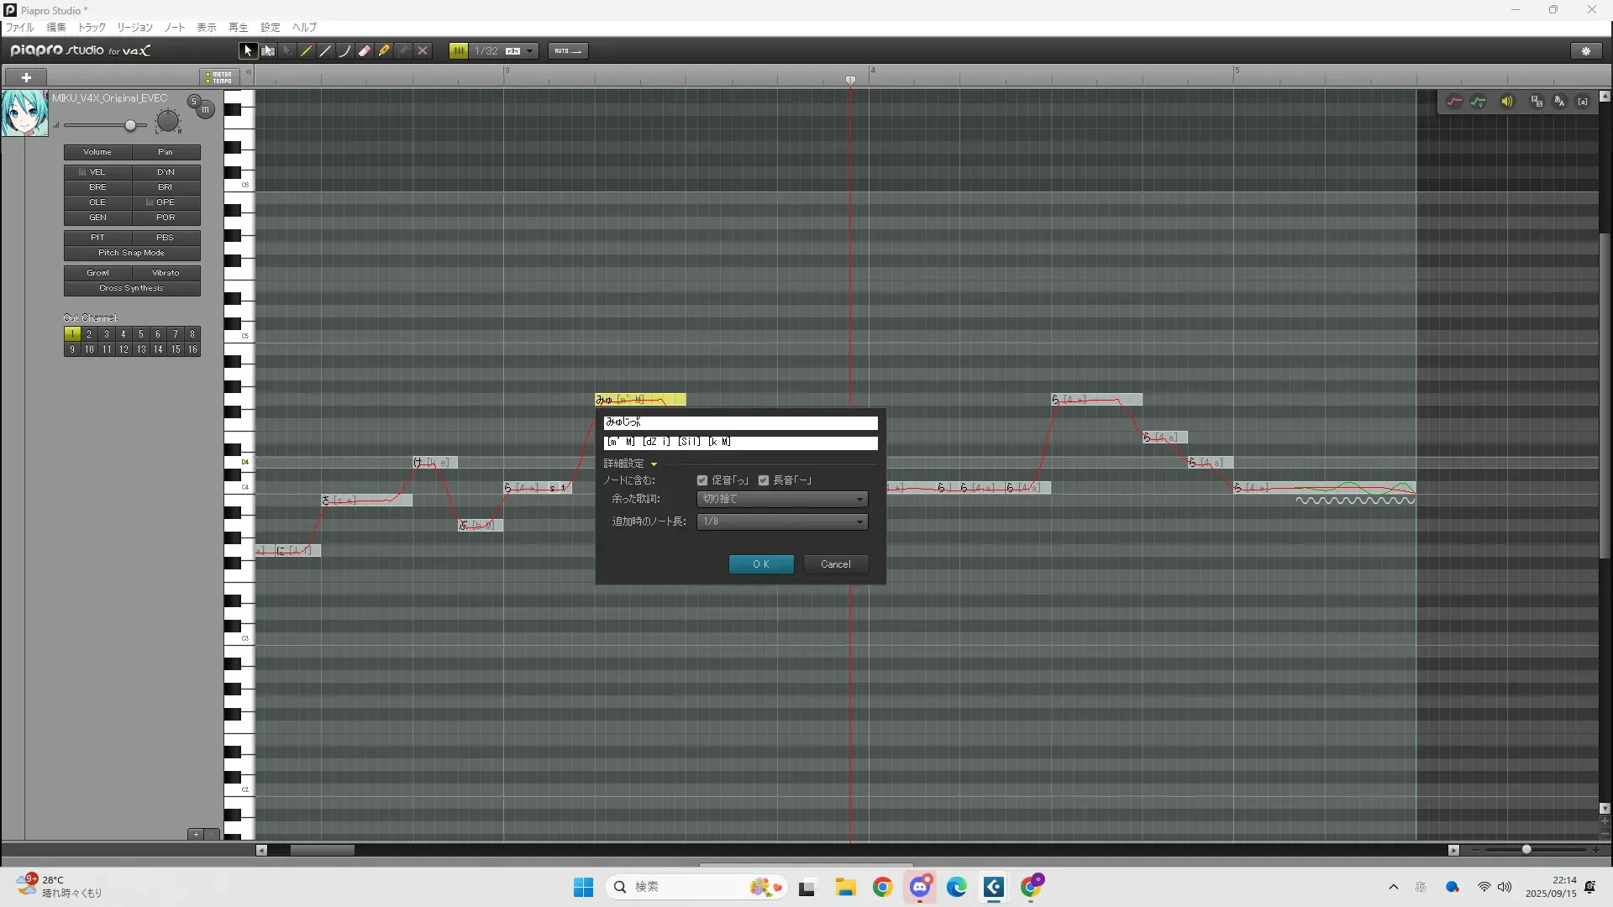Open the 余った歌詞 dropdown
The image size is (1613, 907).
tap(782, 500)
